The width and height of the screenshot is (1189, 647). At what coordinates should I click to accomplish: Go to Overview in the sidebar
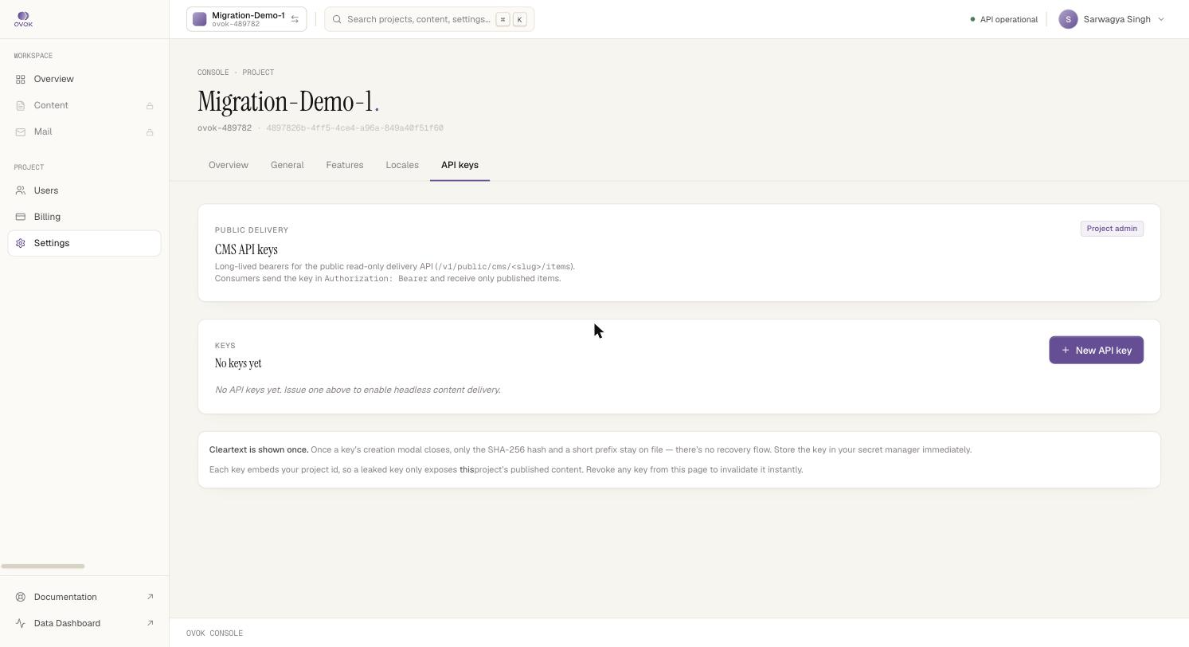[84, 79]
